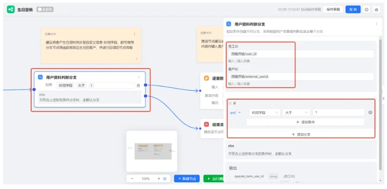Click the auto-save timestamp text
Image resolution: width=387 pixels, height=189 pixels.
[300, 9]
